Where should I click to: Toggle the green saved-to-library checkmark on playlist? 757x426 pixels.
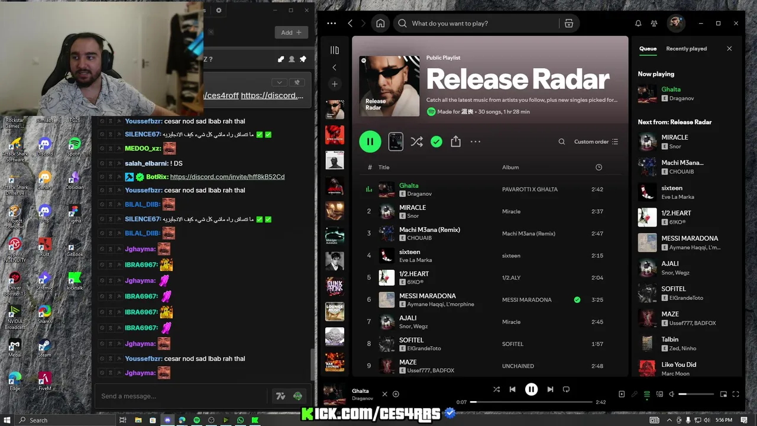pos(436,141)
